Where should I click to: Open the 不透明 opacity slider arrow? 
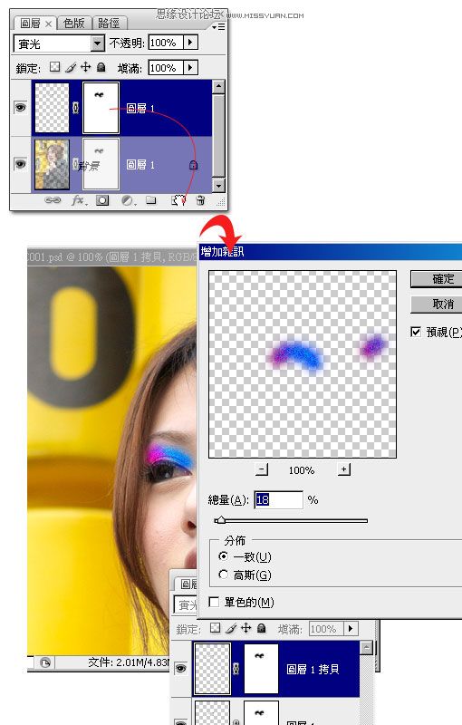190,42
